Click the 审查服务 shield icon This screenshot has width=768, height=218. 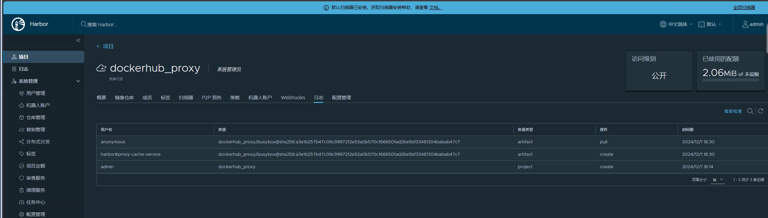(x=22, y=178)
